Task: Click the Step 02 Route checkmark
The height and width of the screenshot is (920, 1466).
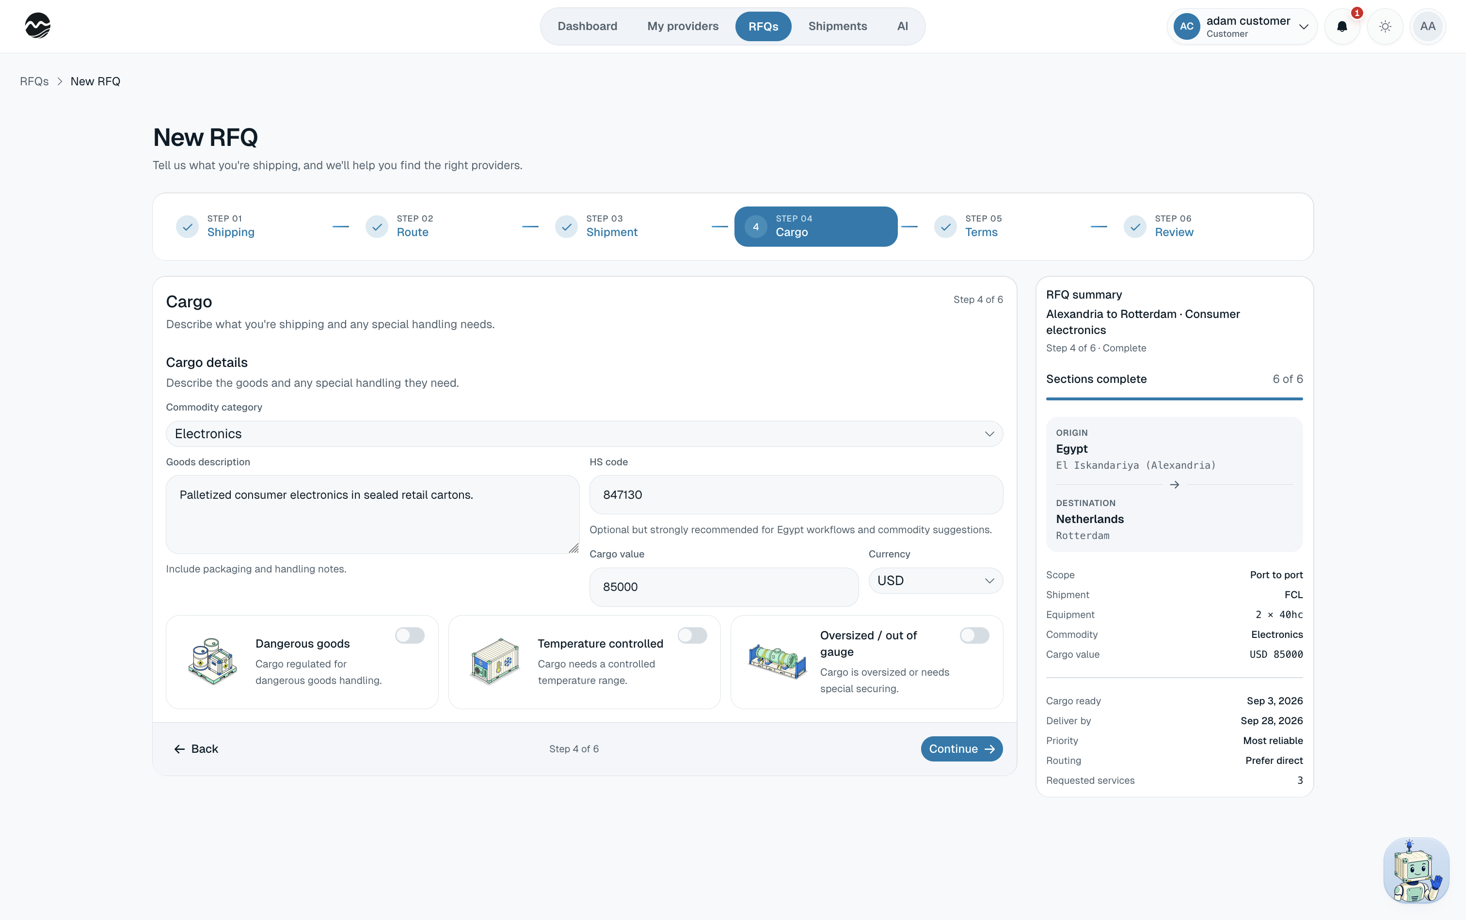Action: coord(377,227)
